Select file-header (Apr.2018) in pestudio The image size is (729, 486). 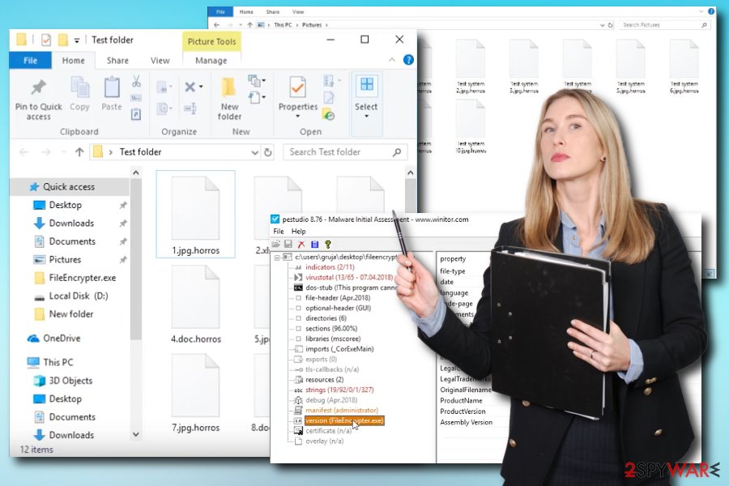click(x=338, y=297)
